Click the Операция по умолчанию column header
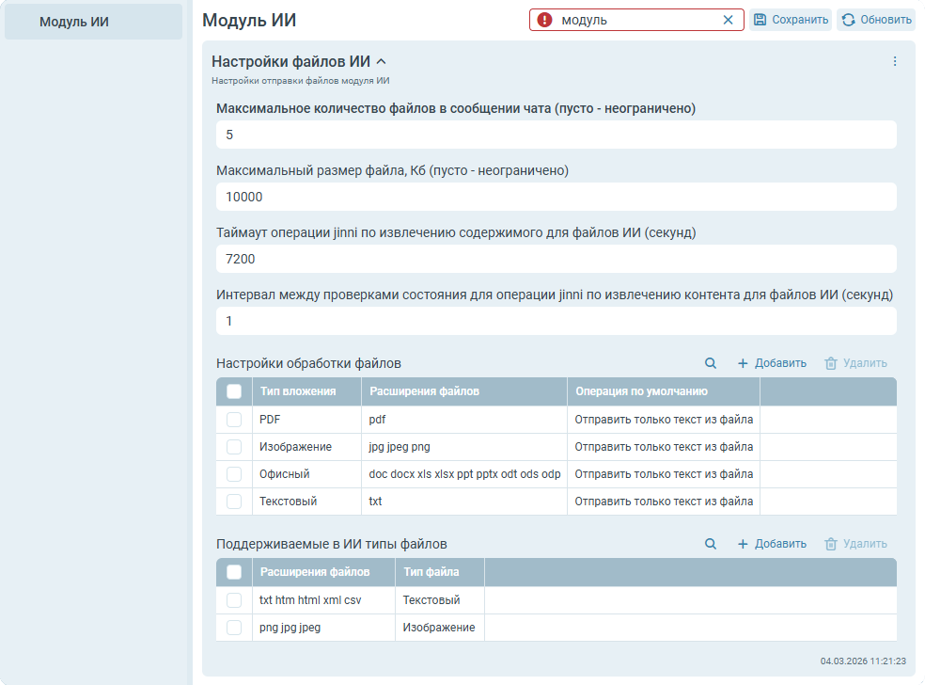The width and height of the screenshot is (925, 685). [664, 391]
